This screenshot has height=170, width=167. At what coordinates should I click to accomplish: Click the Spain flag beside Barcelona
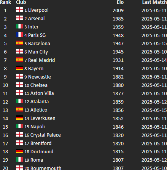click(x=19, y=43)
